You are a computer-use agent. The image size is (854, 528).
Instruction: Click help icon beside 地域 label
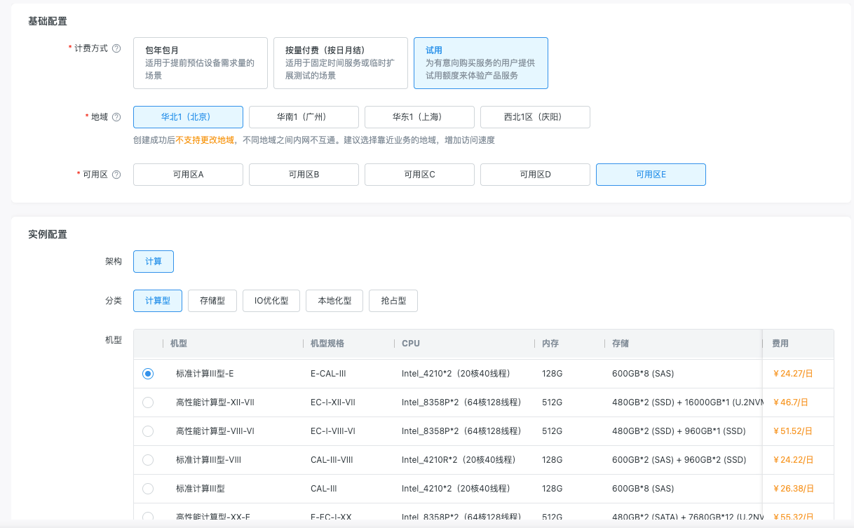116,117
